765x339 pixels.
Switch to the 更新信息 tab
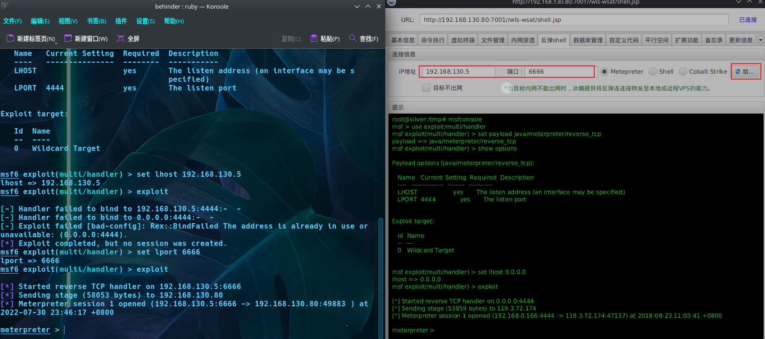click(x=741, y=40)
